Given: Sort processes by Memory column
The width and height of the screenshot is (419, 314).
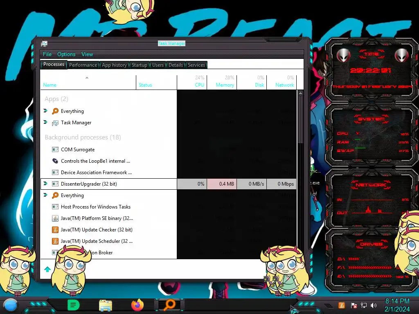Looking at the screenshot, I should tap(222, 82).
